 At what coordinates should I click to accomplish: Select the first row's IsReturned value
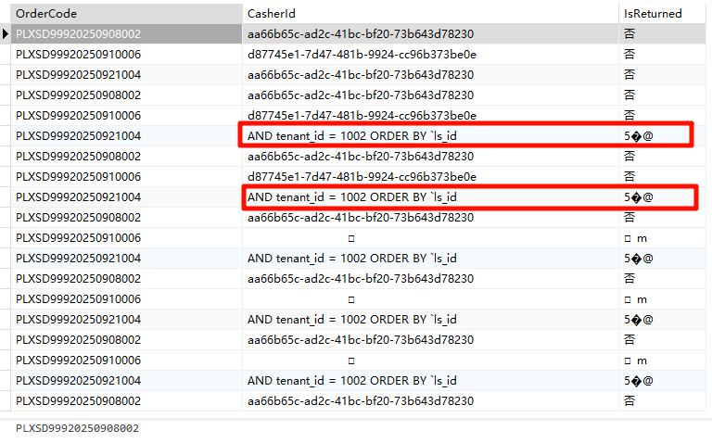pos(630,34)
